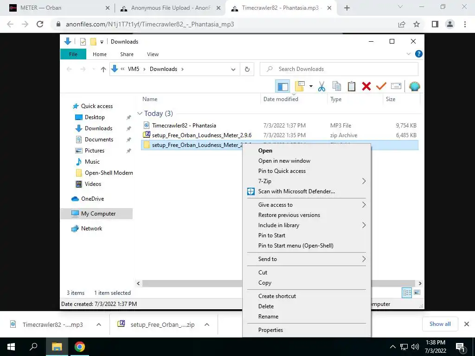This screenshot has width=475, height=356.
Task: Open Music in navigation pane
Action: click(92, 162)
